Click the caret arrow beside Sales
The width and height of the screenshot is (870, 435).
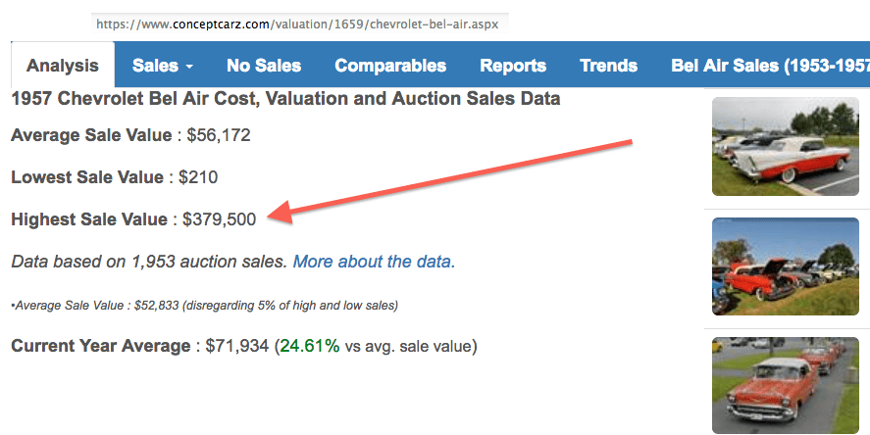click(188, 67)
